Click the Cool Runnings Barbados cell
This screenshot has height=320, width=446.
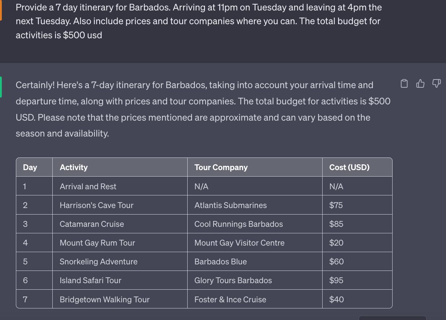point(255,224)
